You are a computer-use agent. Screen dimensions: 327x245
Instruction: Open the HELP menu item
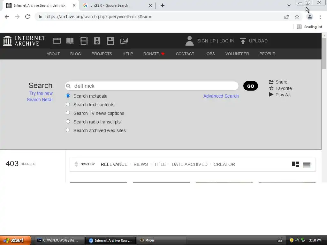point(128,54)
